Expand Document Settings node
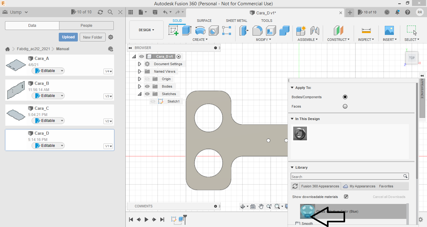 click(139, 64)
